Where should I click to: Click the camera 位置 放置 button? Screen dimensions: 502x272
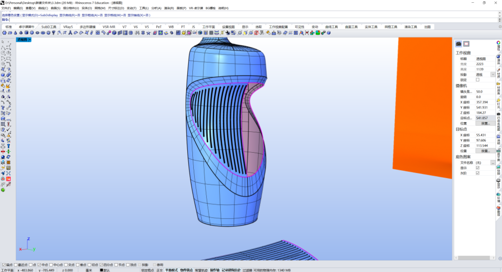click(485, 123)
